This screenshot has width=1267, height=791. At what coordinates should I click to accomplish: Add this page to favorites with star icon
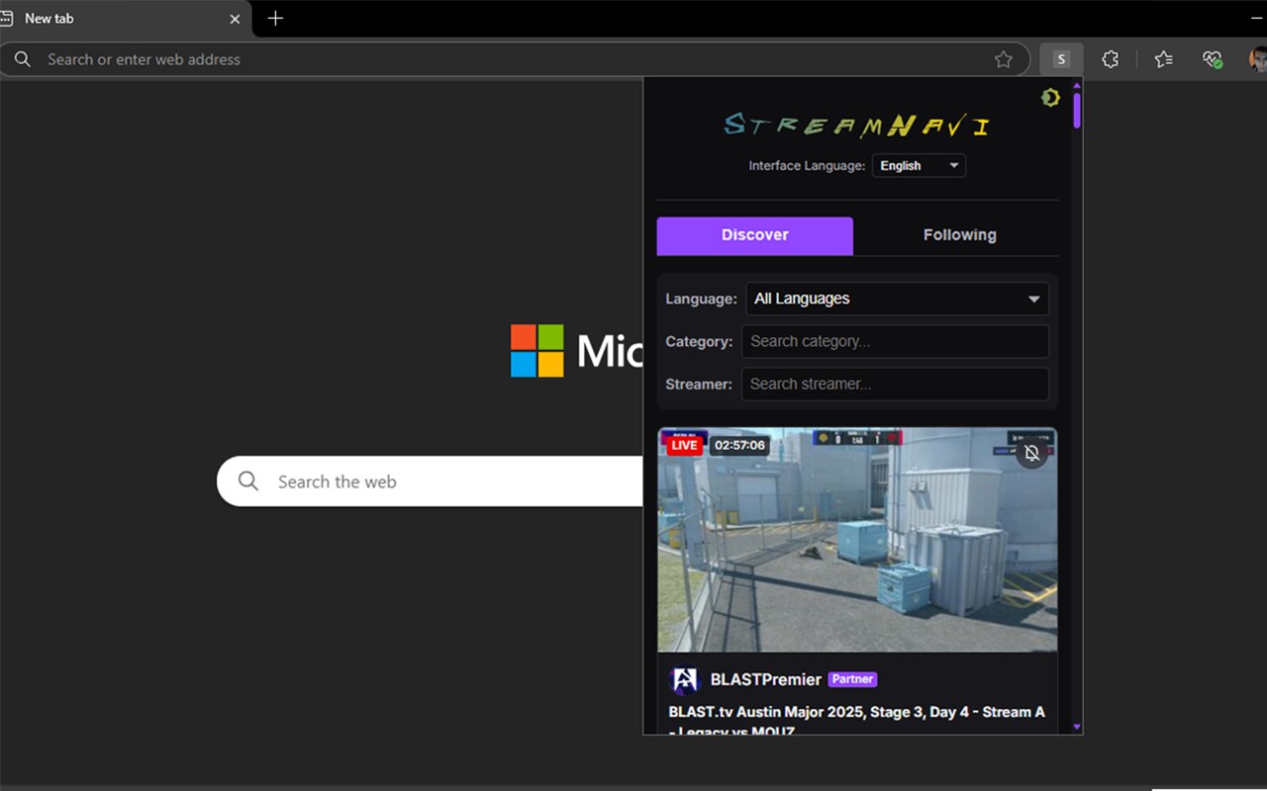[x=1004, y=59]
